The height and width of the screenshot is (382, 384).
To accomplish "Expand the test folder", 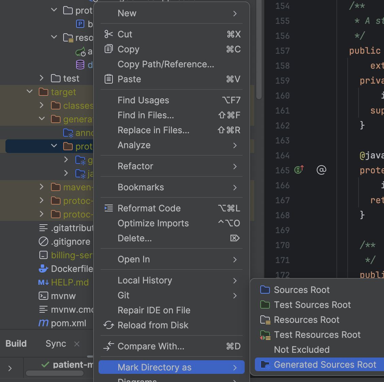I will [x=41, y=78].
